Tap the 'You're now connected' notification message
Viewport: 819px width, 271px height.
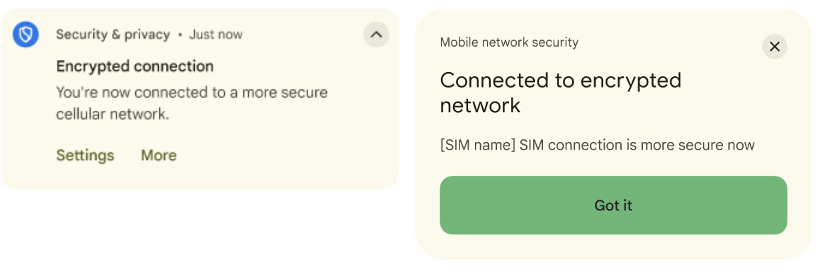191,92
